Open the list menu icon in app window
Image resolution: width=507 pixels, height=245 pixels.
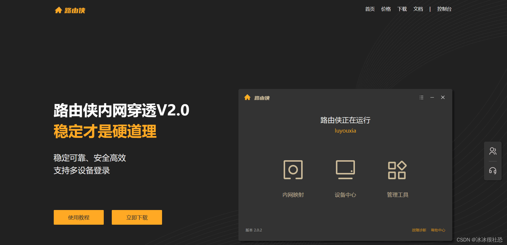click(421, 98)
